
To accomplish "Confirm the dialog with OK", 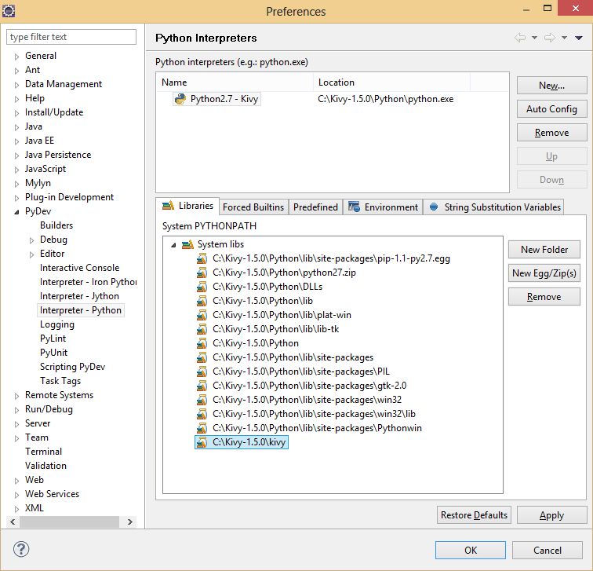I will pyautogui.click(x=471, y=550).
